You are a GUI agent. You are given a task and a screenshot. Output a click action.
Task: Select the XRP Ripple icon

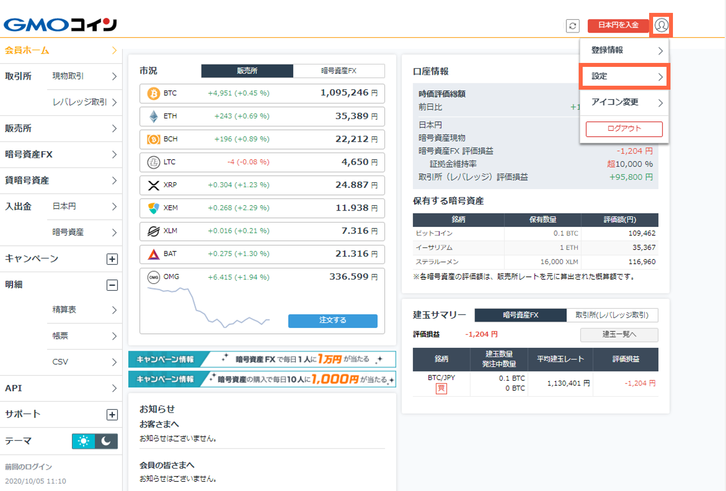point(153,185)
